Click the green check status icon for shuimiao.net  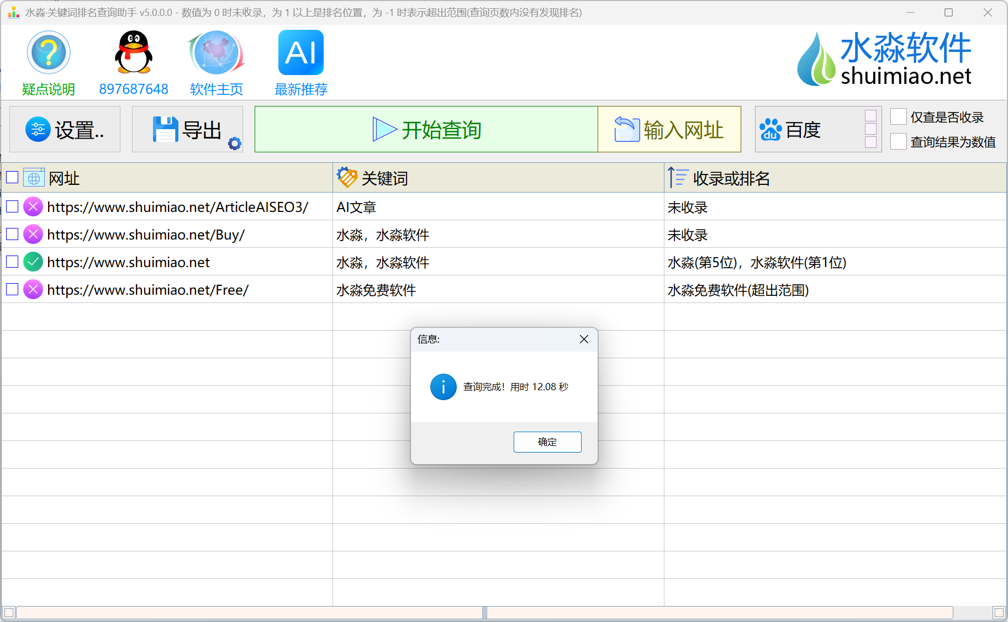[33, 262]
